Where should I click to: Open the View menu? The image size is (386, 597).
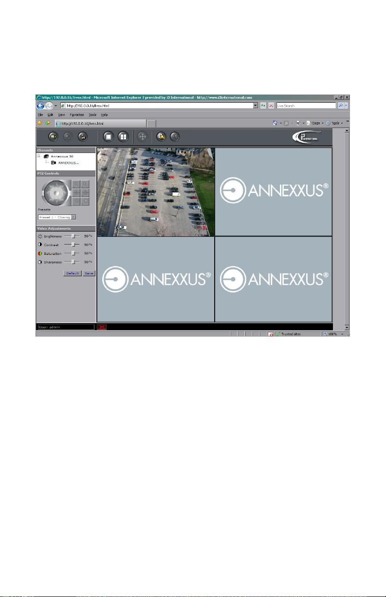coord(61,114)
